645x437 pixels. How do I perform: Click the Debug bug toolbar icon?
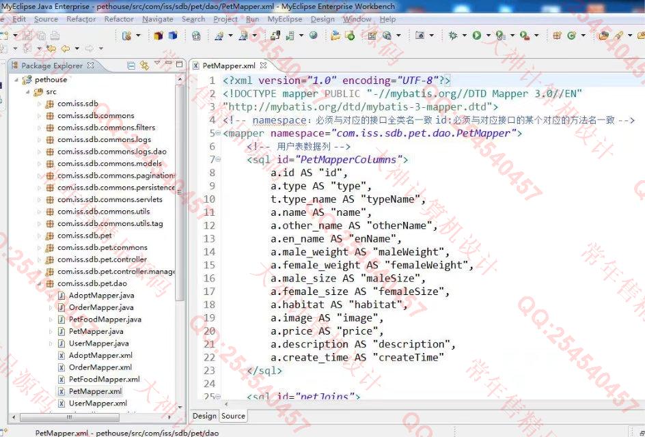pos(453,36)
